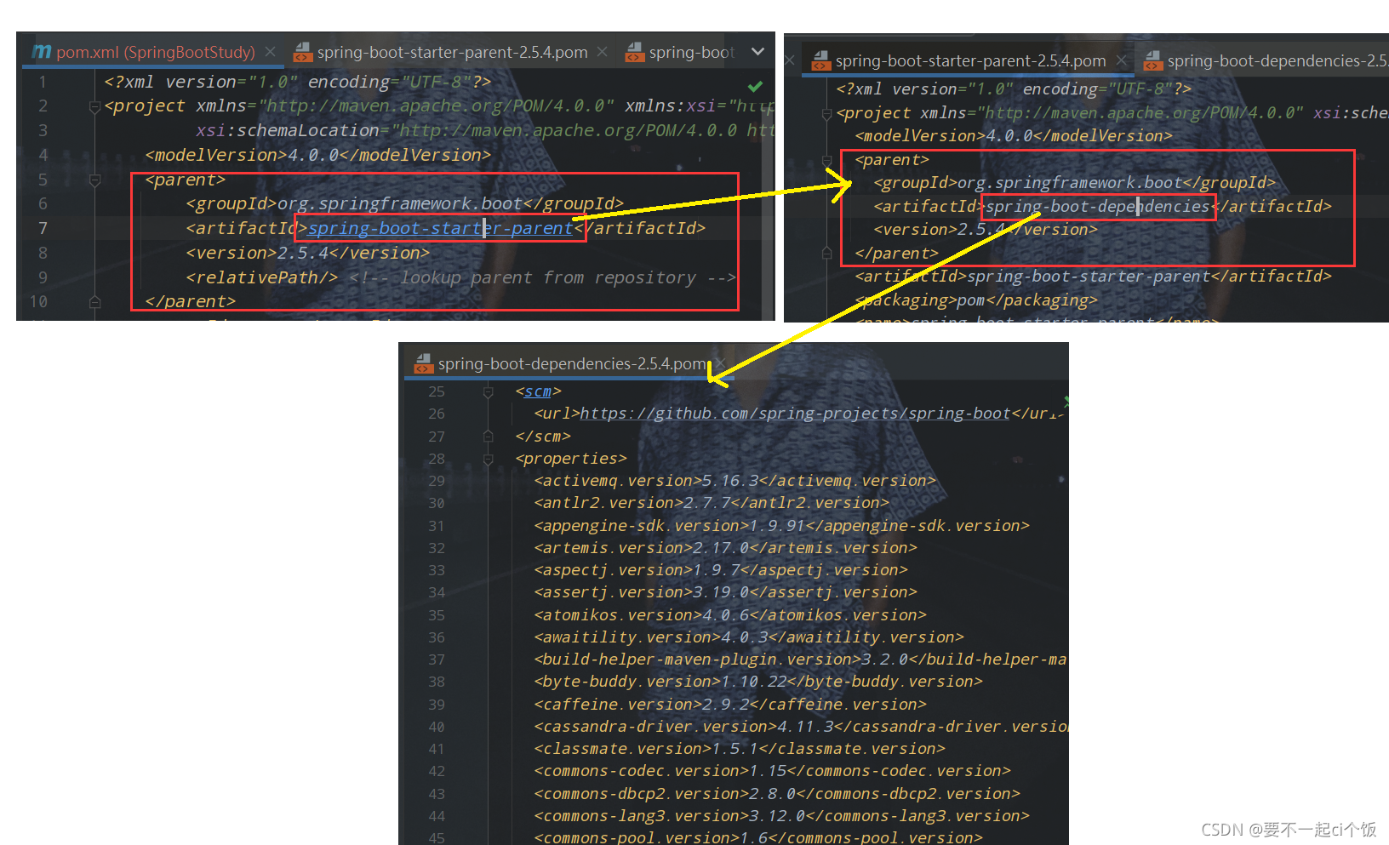Click XML file icon on right spring-boot-dependencies tab

tap(1153, 60)
